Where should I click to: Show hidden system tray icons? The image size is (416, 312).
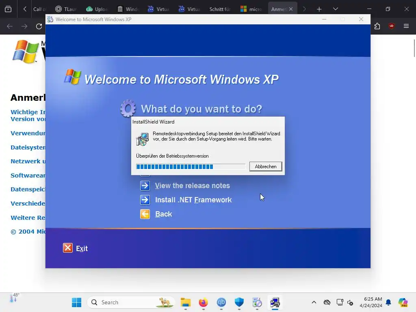pos(314,302)
